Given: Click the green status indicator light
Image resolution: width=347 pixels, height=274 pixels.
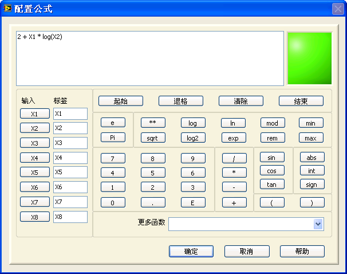Looking at the screenshot, I should [309, 58].
